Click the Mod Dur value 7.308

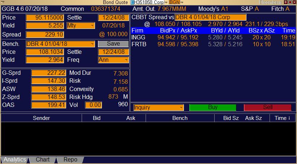pyautogui.click(x=120, y=73)
